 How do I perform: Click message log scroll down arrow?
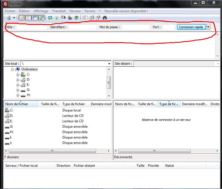coord(217,56)
